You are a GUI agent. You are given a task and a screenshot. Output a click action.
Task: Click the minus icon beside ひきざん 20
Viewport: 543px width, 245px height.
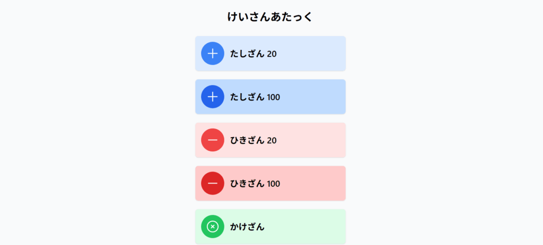click(x=213, y=140)
